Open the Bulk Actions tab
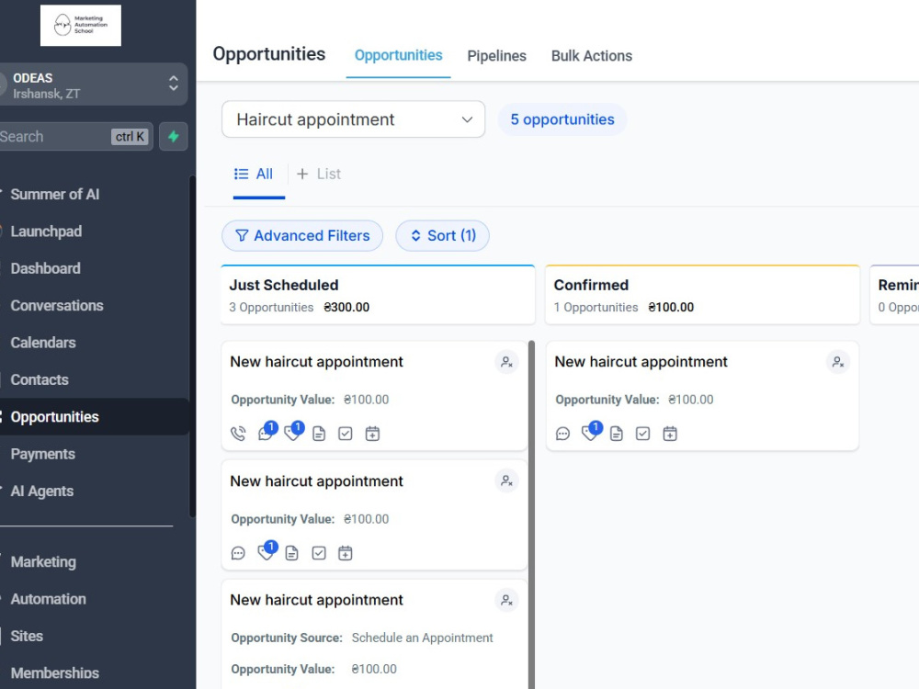Viewport: 919px width, 689px height. tap(591, 56)
